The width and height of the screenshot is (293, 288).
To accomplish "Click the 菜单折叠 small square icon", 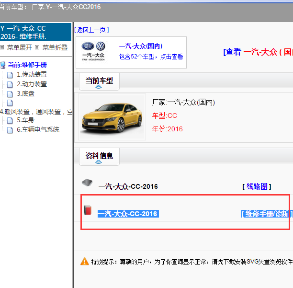I will (x=37, y=47).
